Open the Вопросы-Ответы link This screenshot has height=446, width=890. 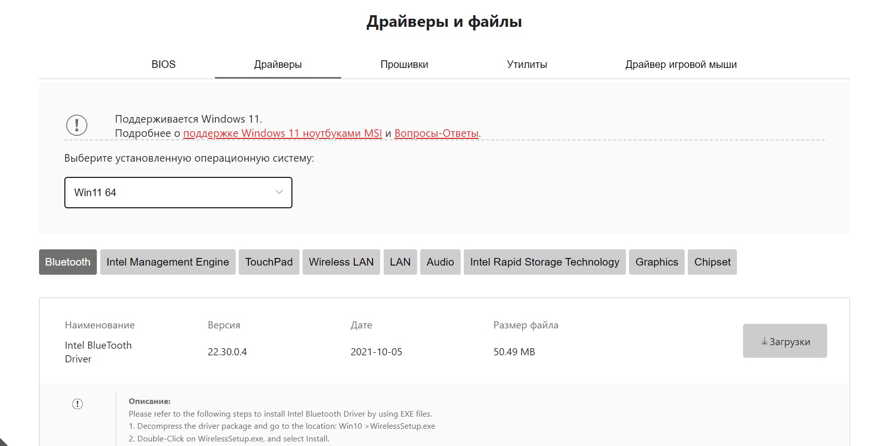(436, 133)
